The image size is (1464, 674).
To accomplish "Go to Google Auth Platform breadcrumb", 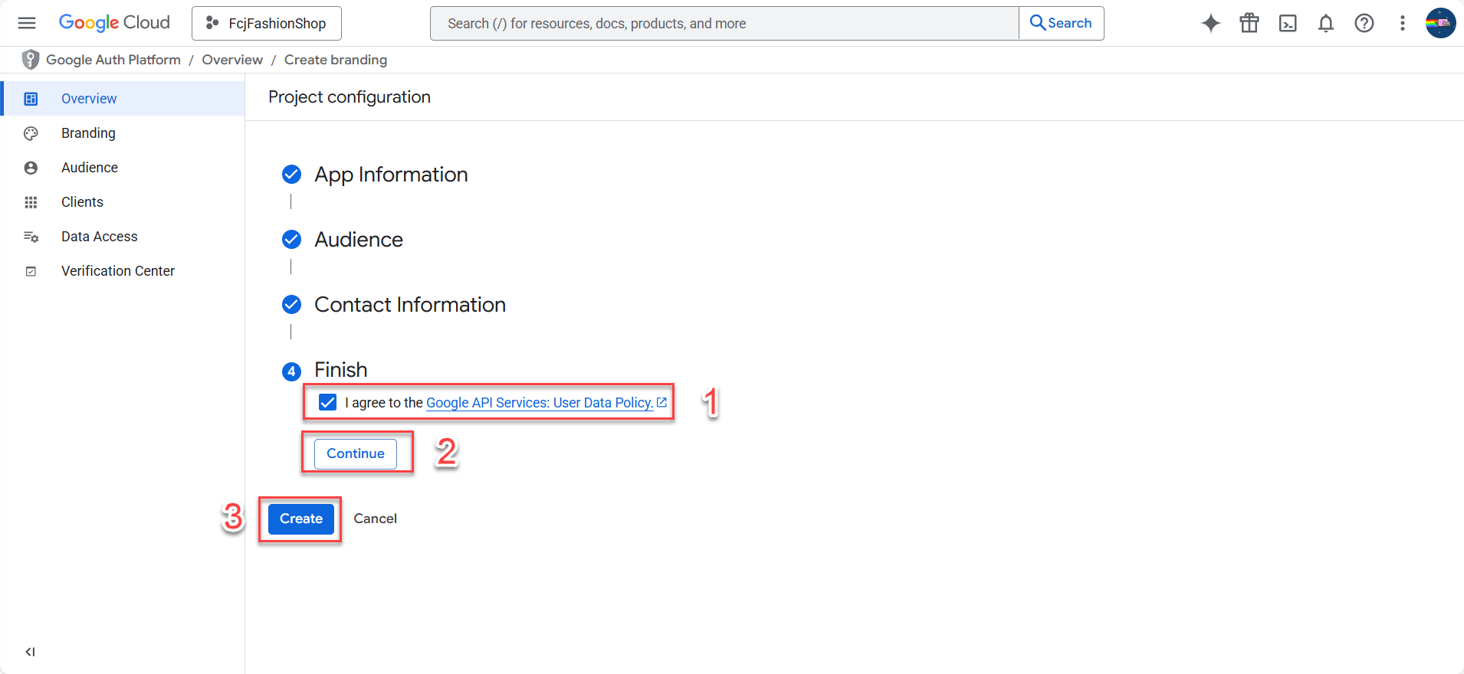I will click(x=113, y=60).
